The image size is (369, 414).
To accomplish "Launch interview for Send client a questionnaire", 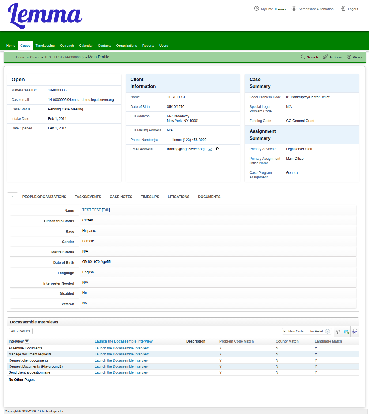I will (x=122, y=372).
